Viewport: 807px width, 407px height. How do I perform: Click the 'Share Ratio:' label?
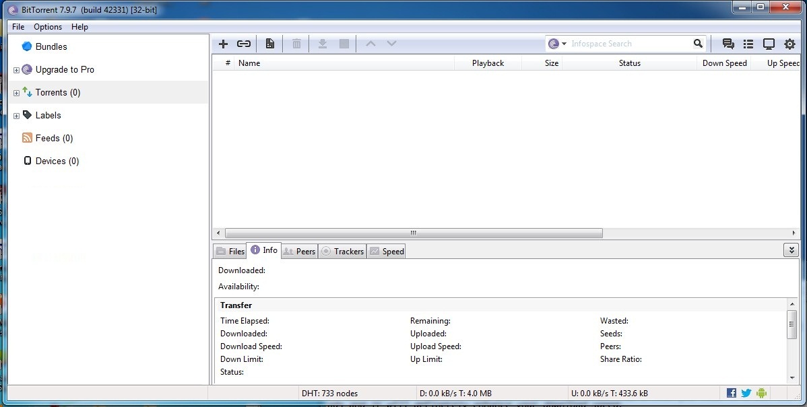pos(620,359)
